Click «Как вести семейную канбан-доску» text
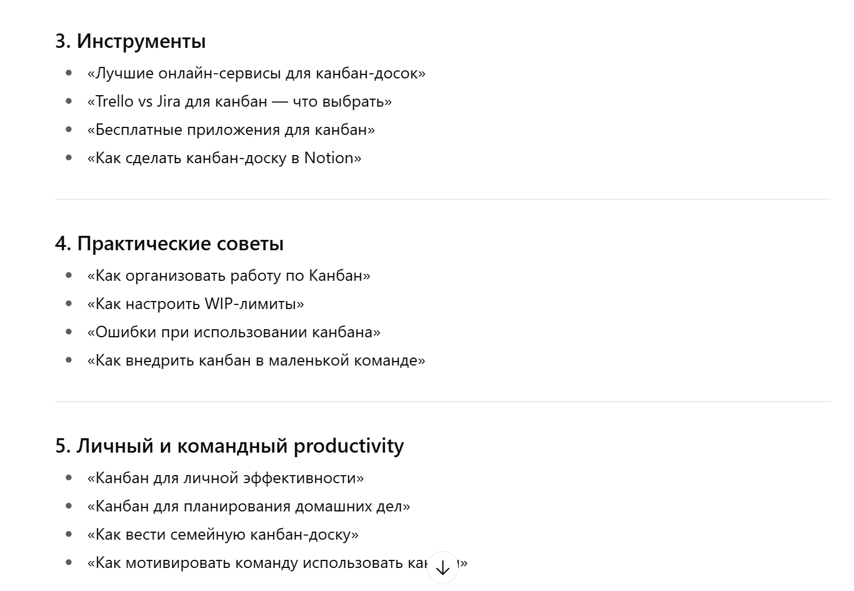 222,534
